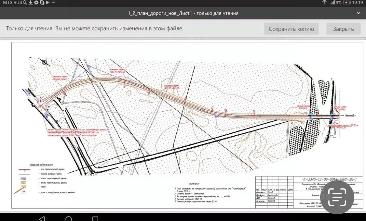The image size is (366, 221).
Task: Tap the Skype notification icon
Action: (x=42, y=3)
